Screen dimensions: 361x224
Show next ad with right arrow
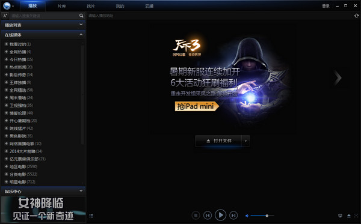pyautogui.click(x=338, y=77)
